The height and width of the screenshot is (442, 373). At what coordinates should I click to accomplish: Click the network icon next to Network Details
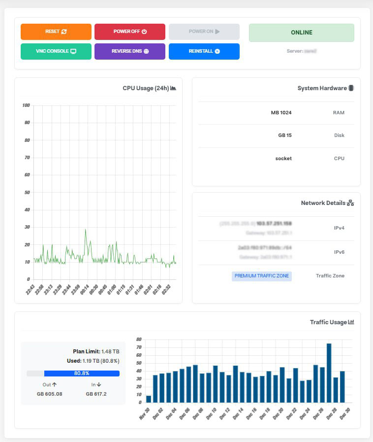pyautogui.click(x=350, y=203)
